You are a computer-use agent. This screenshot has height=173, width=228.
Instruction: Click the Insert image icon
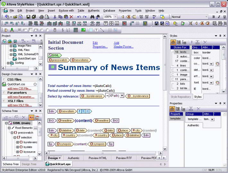tap(83, 30)
